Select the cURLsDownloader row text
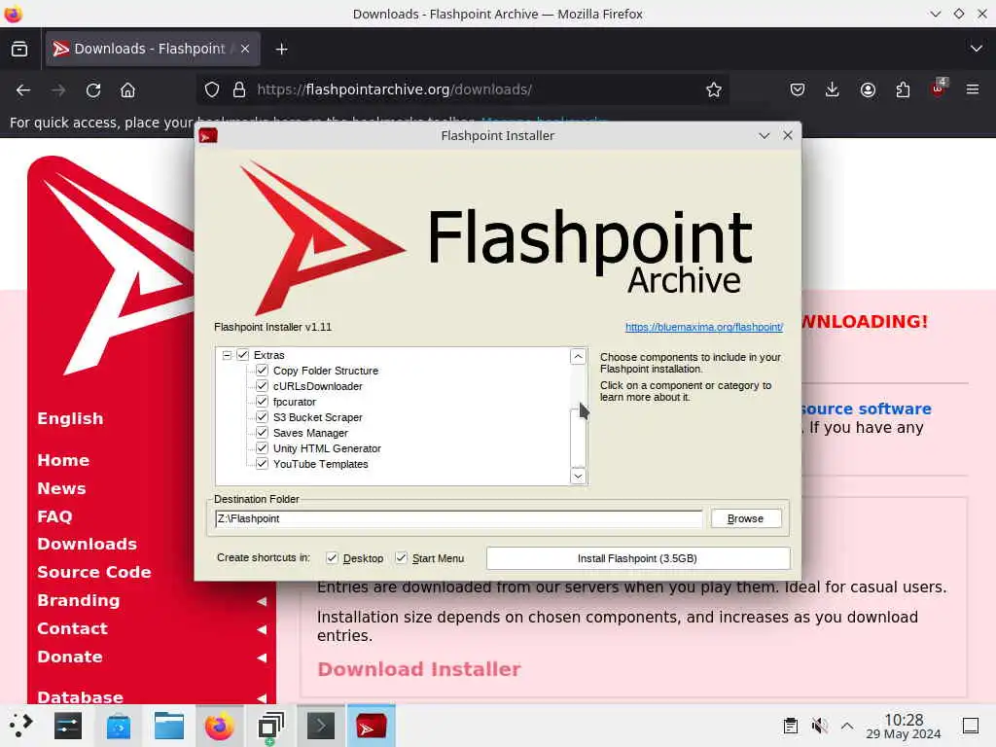The height and width of the screenshot is (747, 996). [x=318, y=386]
